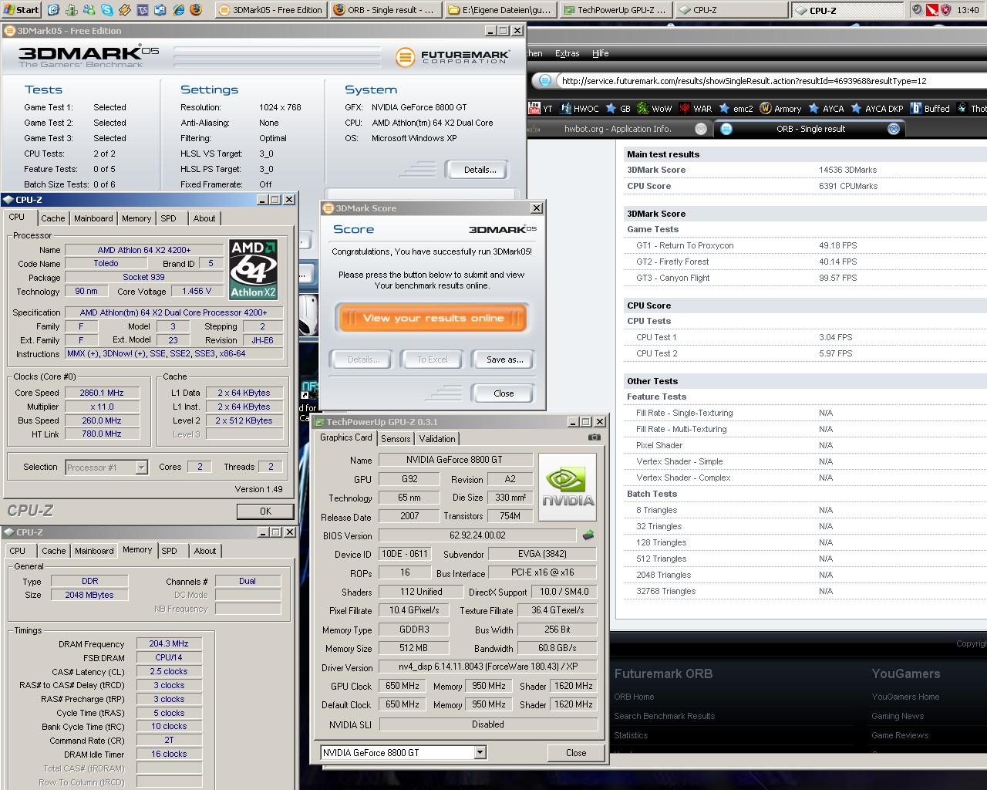This screenshot has width=987, height=790.
Task: Click the Core Speed value 2860.1 MHz
Action: tap(102, 393)
